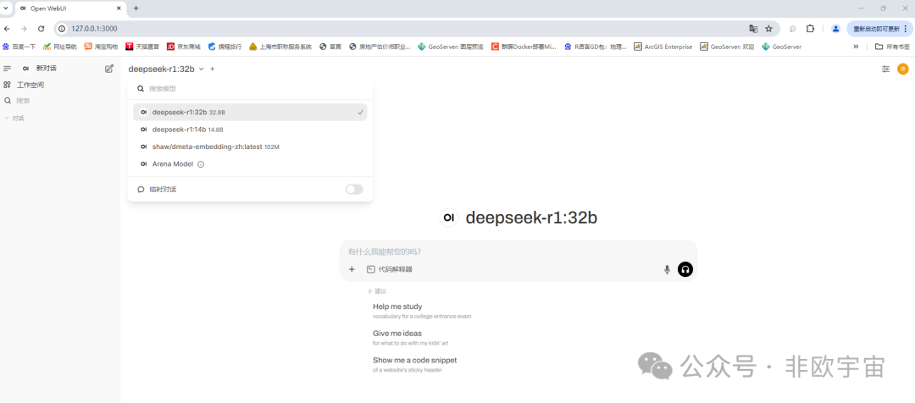This screenshot has width=915, height=403.
Task: Click the OI logo beside the center heading
Action: 449,218
